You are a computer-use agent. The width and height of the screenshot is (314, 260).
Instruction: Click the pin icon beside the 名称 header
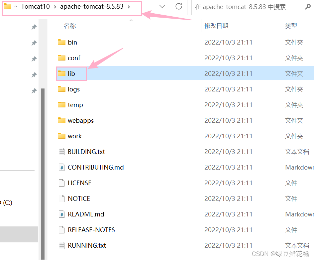[34, 27]
